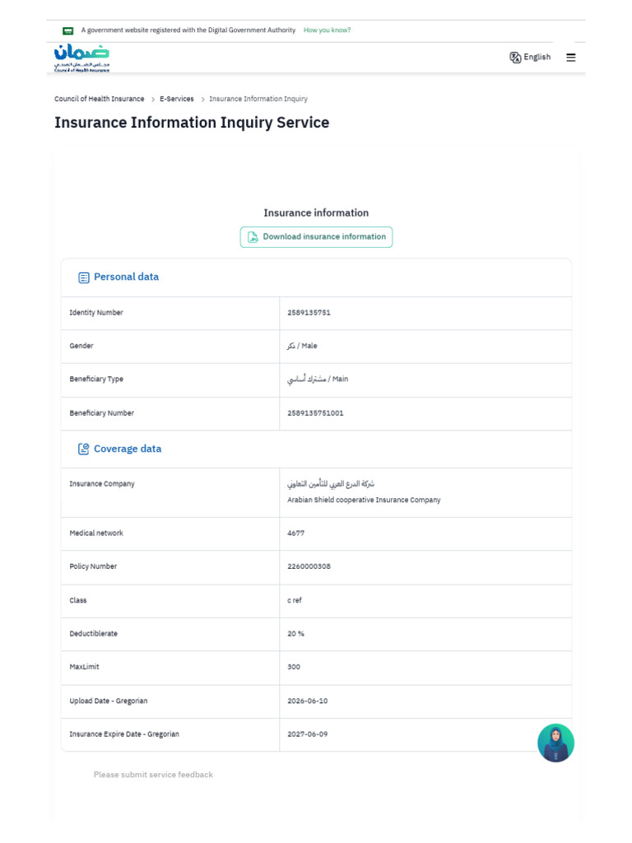Select expire date 2027-06-09
Viewport: 632px width, 843px height.
point(308,734)
